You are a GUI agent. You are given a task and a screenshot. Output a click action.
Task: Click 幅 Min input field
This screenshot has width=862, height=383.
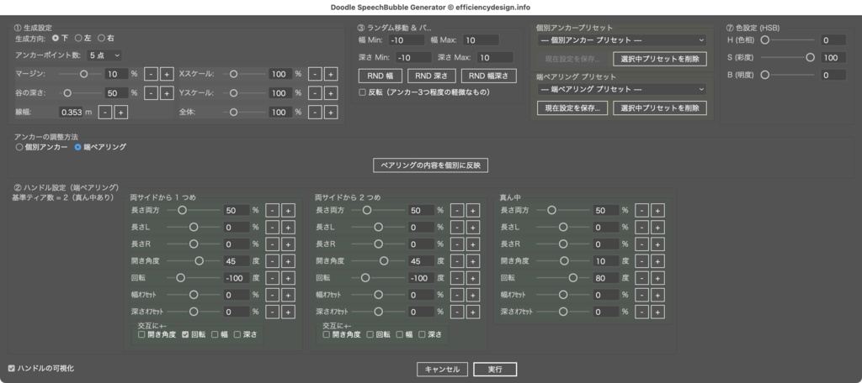point(407,40)
